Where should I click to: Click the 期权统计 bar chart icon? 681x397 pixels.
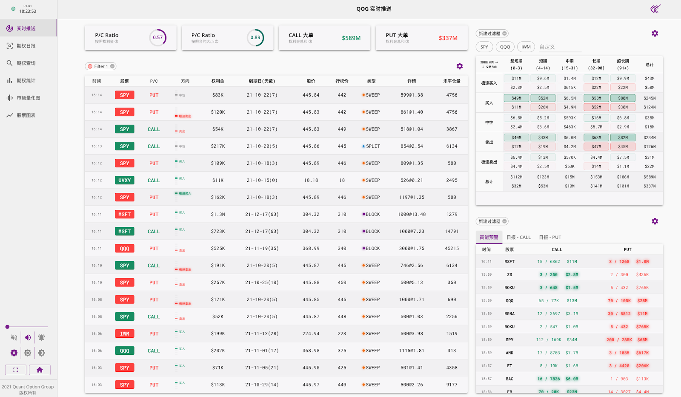coord(9,80)
